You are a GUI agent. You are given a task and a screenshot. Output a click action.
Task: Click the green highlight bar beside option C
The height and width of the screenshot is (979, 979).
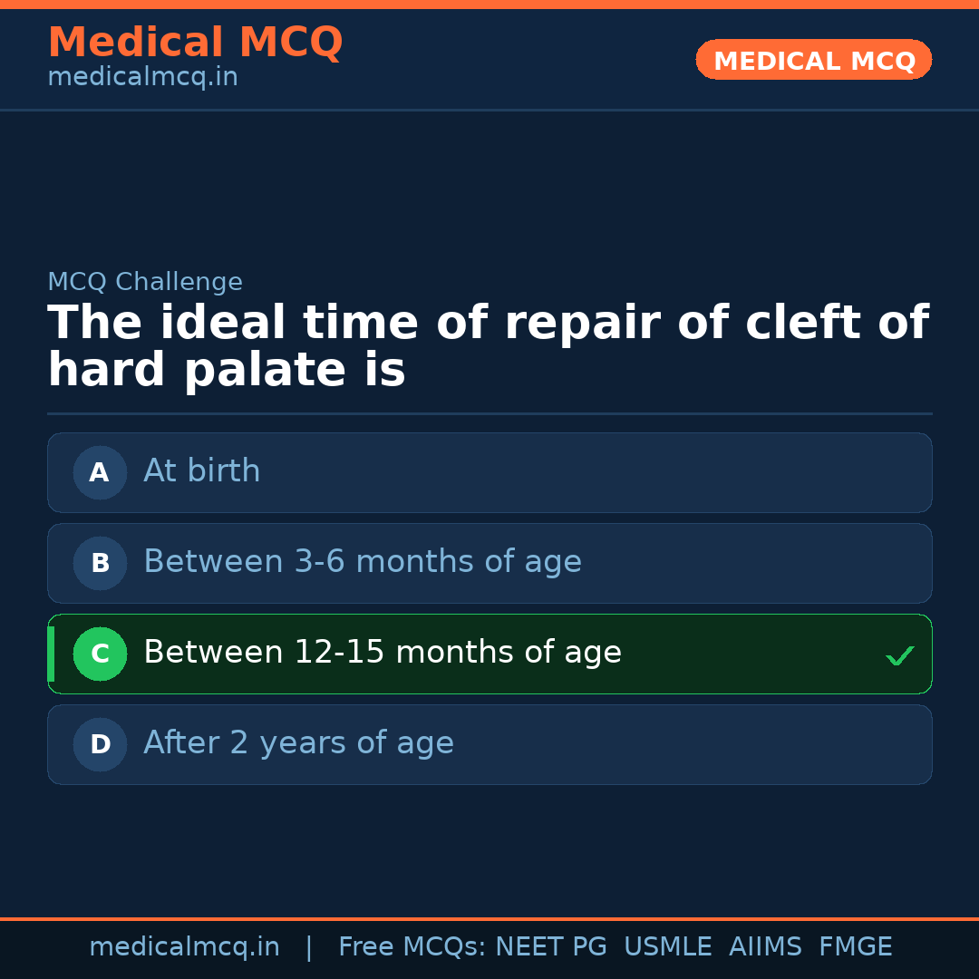pos(50,654)
